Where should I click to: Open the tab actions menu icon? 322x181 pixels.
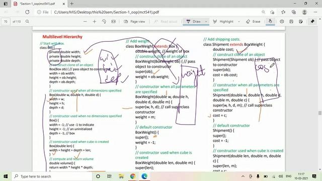(6, 4)
